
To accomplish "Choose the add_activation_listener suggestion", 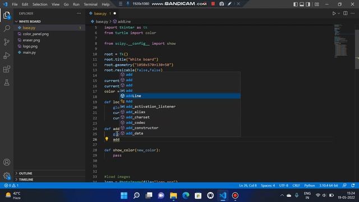I will [x=180, y=107].
